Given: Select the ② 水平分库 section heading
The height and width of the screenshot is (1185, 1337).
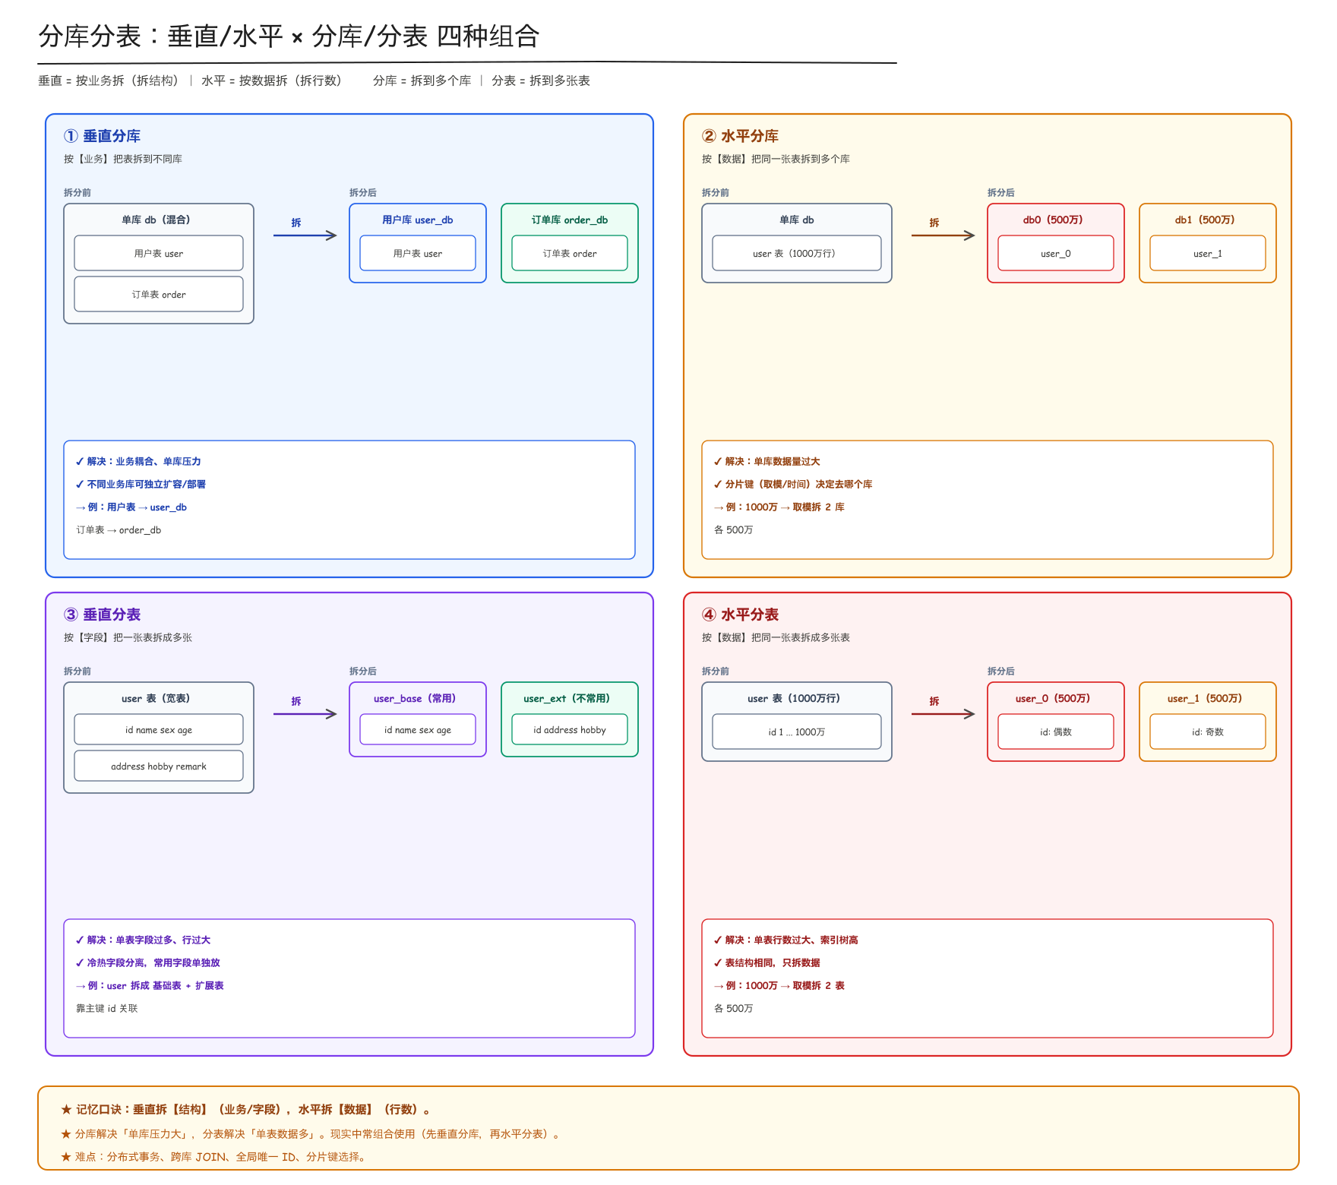Looking at the screenshot, I should pyautogui.click(x=740, y=136).
